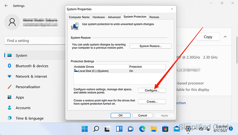Viewport: 238px width, 135px height.
Task: Select Local Disk (C:) (System) drive row
Action: (120, 71)
